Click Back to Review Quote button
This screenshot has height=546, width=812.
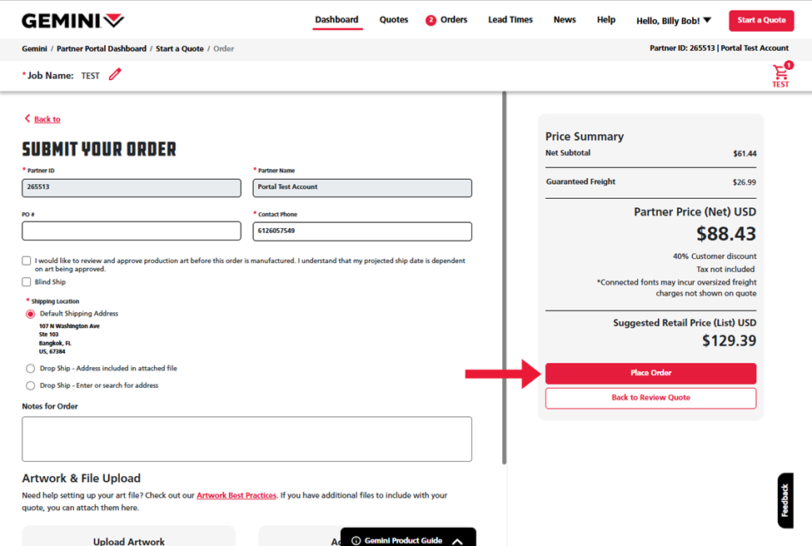[650, 398]
